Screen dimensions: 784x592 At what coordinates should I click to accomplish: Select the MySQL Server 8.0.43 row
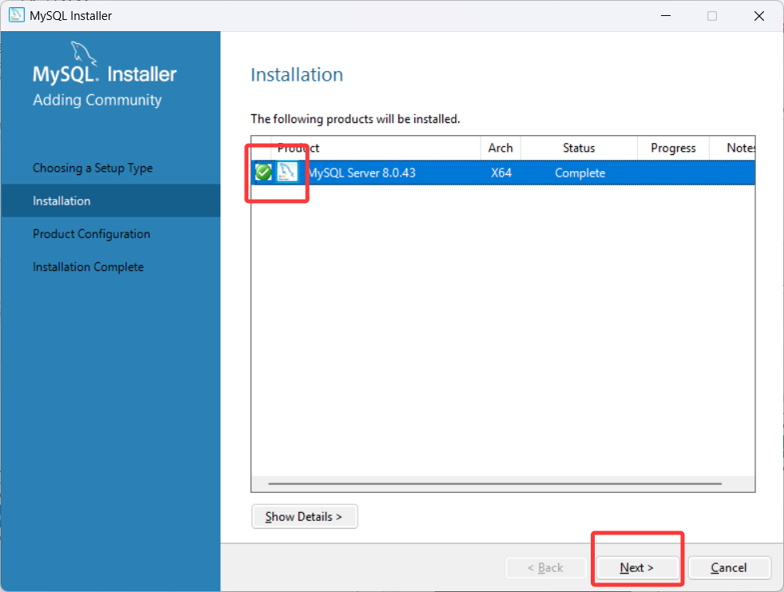point(503,173)
